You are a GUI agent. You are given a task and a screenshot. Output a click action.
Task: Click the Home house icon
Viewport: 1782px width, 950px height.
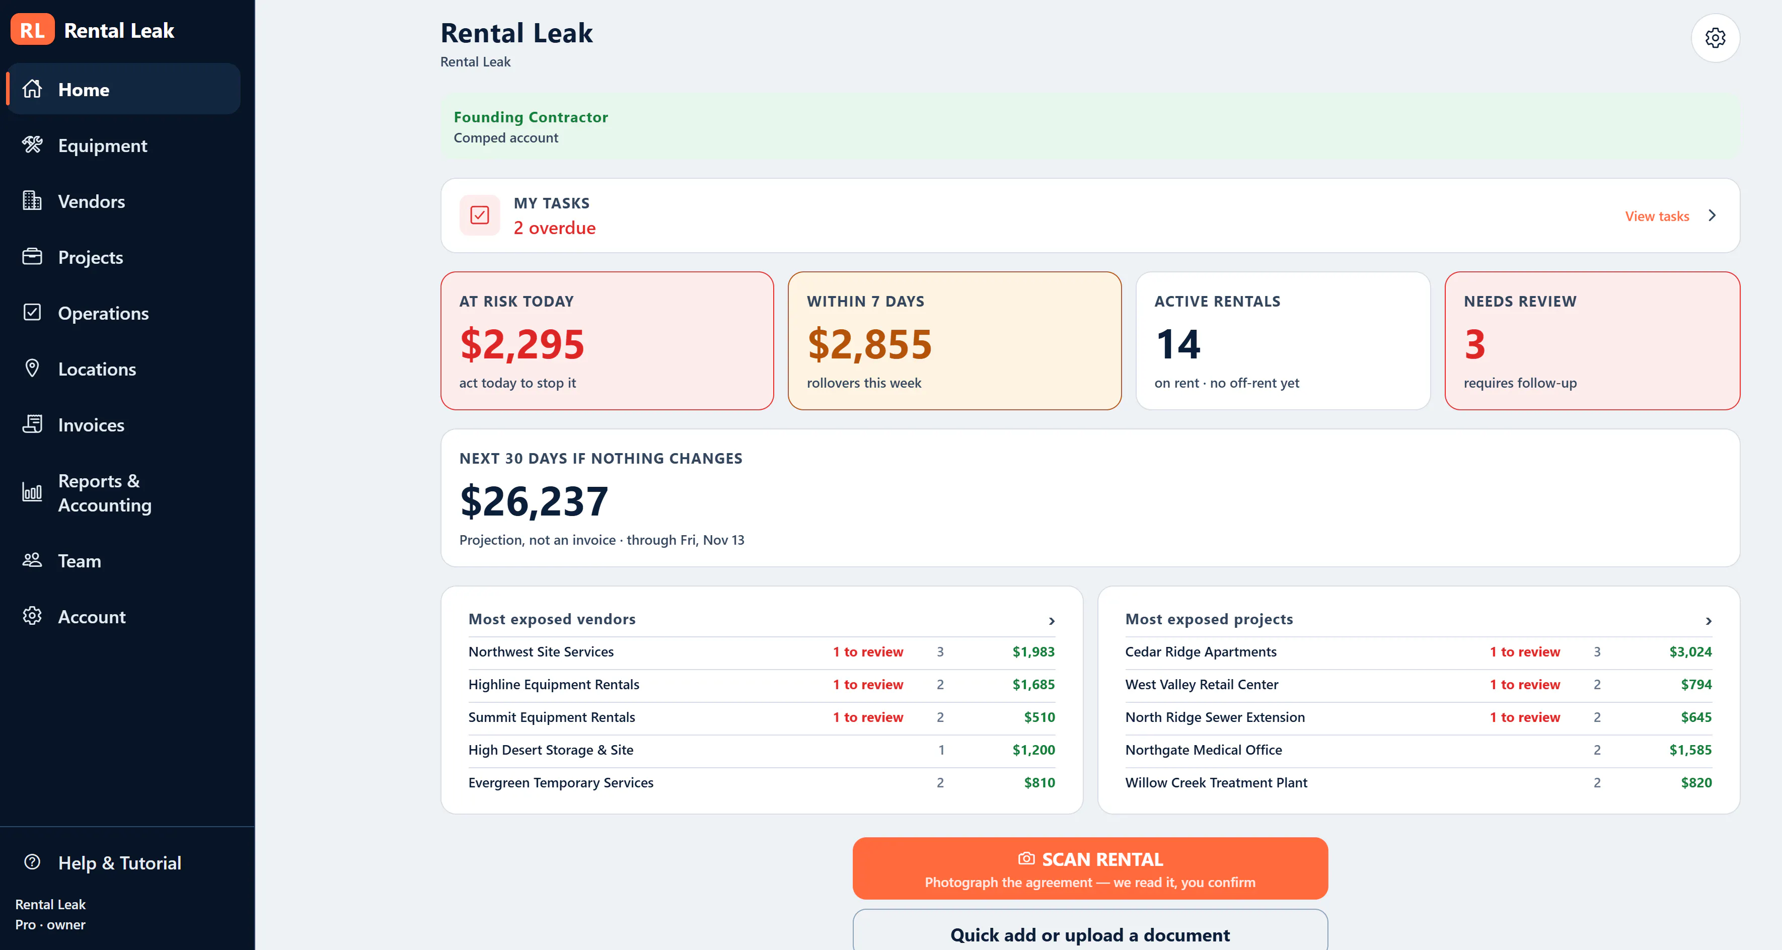(32, 89)
